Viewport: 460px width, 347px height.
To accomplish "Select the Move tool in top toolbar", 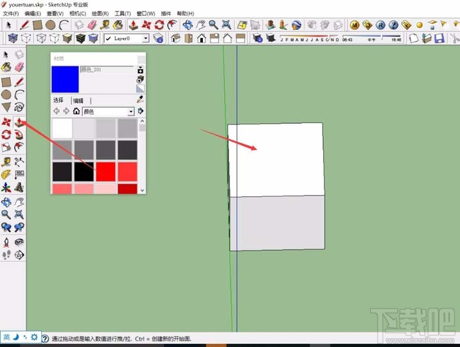I will point(146,25).
